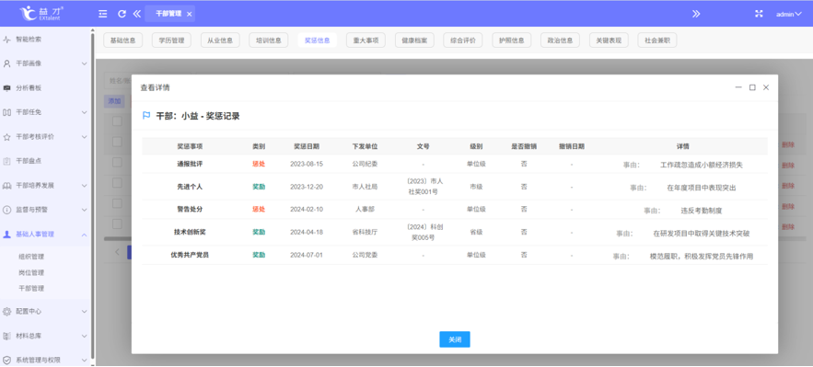
Task: Click the 监督与预警 info icon
Action: click(6, 210)
